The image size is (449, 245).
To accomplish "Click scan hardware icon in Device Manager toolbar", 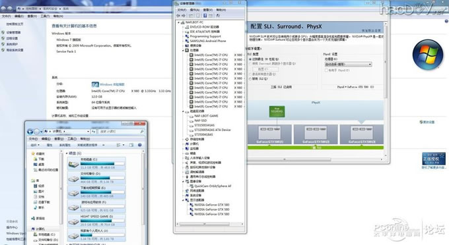I will [218, 16].
